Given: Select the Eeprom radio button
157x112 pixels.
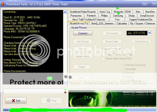Looking at the screenshot, I should [123, 77].
